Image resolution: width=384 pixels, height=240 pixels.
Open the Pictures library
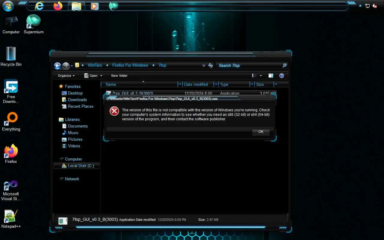point(75,139)
